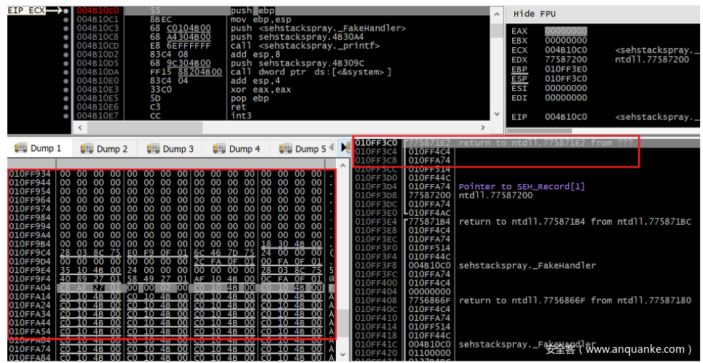This screenshot has height=363, width=703.
Task: Click the Dump 4 tab icon
Action: click(x=219, y=148)
